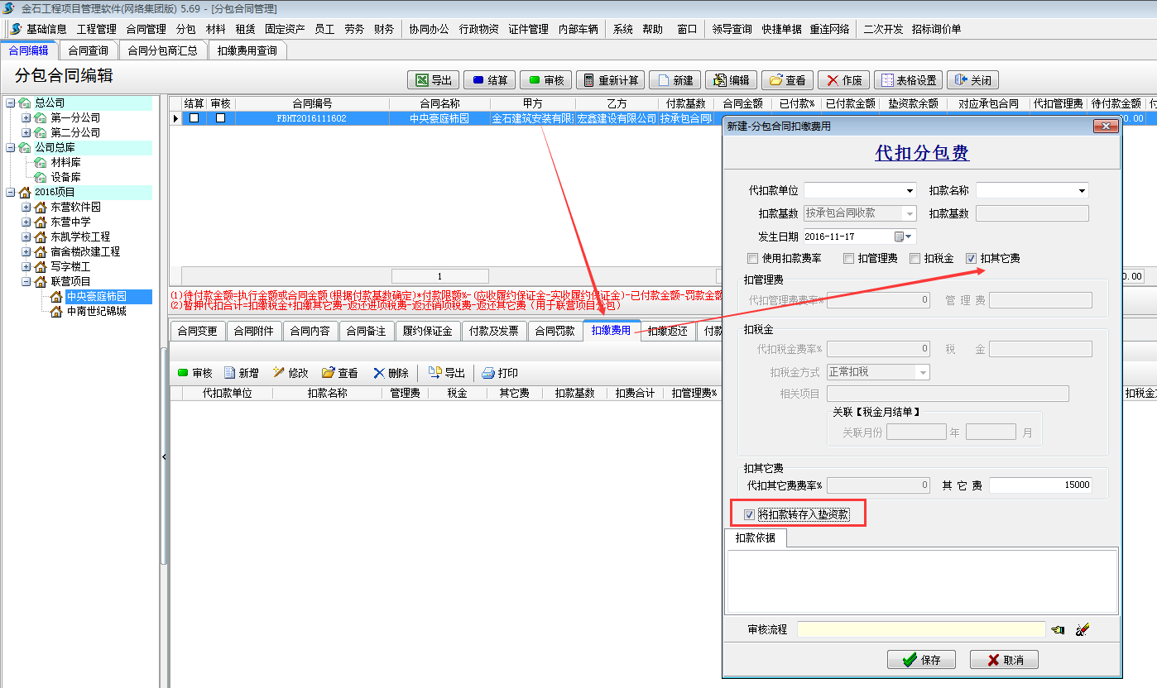Open the 发生日期 date picker dropdown

coord(910,236)
